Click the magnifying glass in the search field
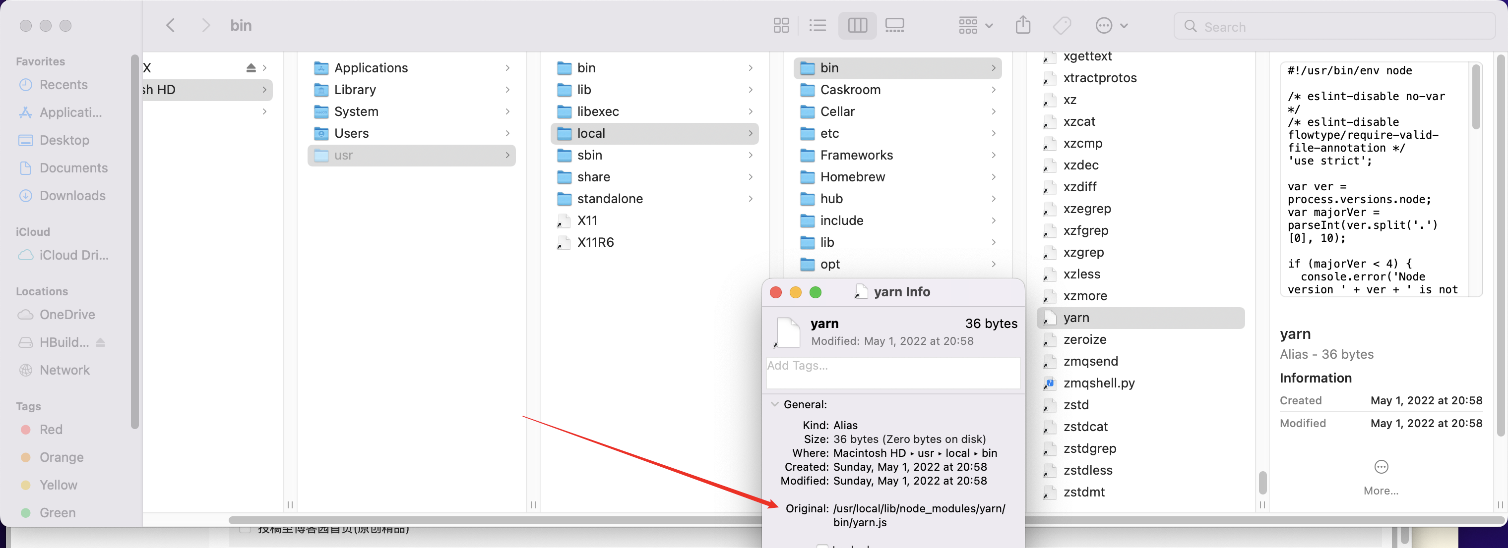The height and width of the screenshot is (548, 1508). (x=1191, y=26)
